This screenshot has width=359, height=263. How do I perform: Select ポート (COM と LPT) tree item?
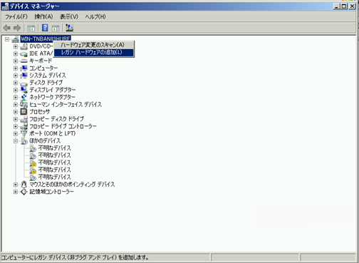tap(52, 133)
